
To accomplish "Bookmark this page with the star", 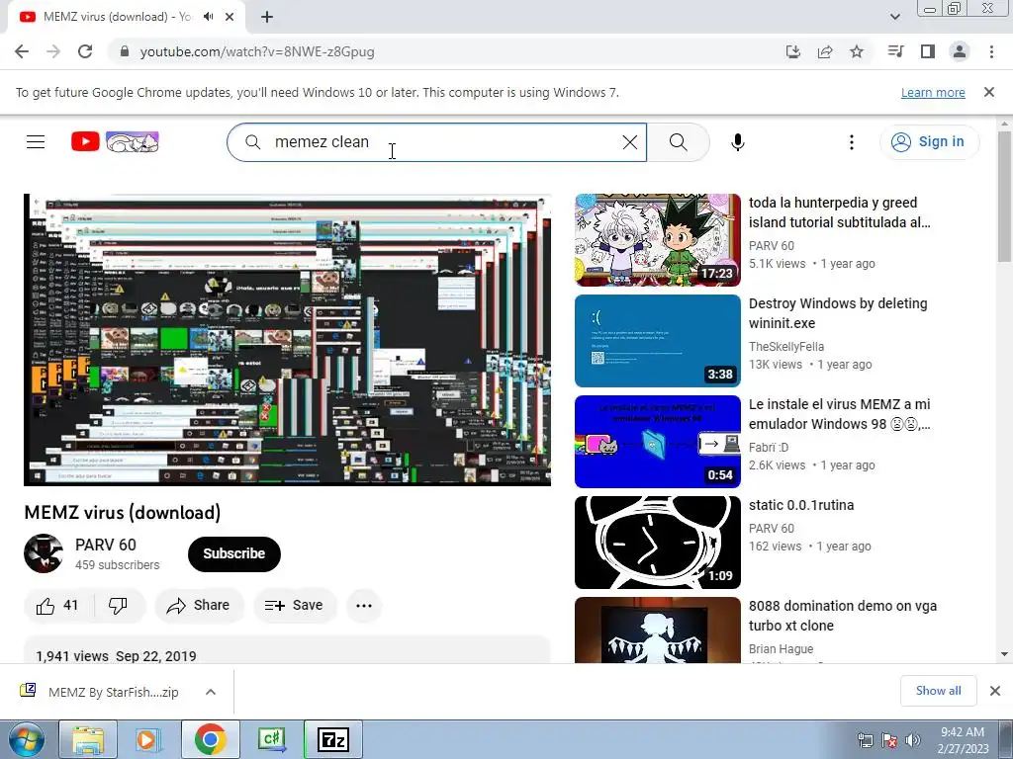I will pyautogui.click(x=857, y=51).
